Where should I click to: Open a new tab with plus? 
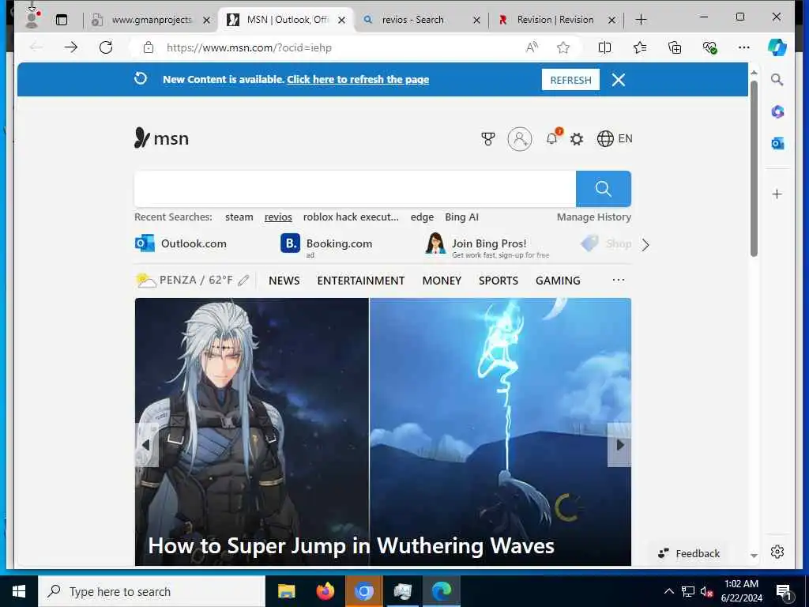[641, 20]
